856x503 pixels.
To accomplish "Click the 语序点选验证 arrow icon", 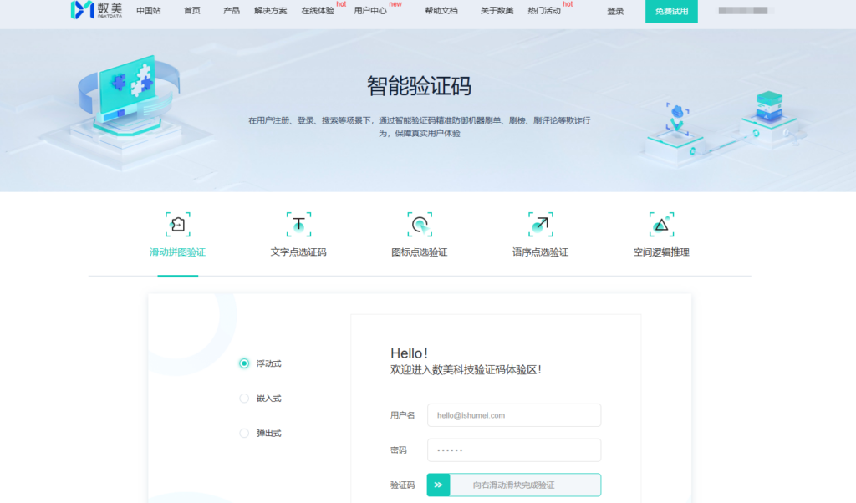I will coord(540,223).
